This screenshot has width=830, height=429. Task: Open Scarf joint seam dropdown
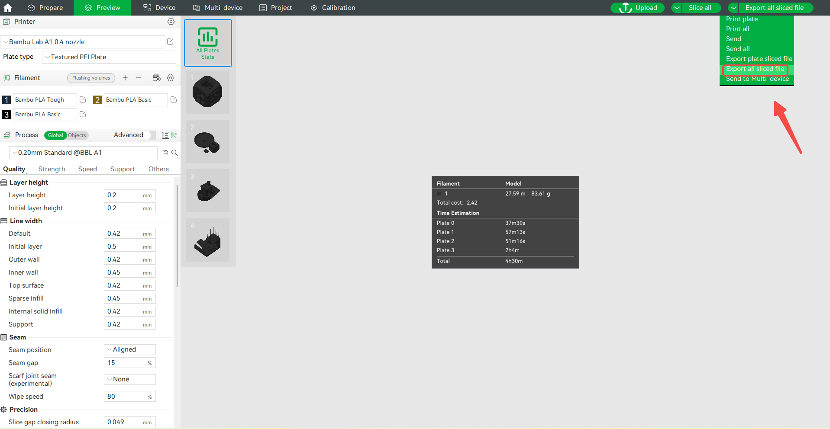click(129, 379)
